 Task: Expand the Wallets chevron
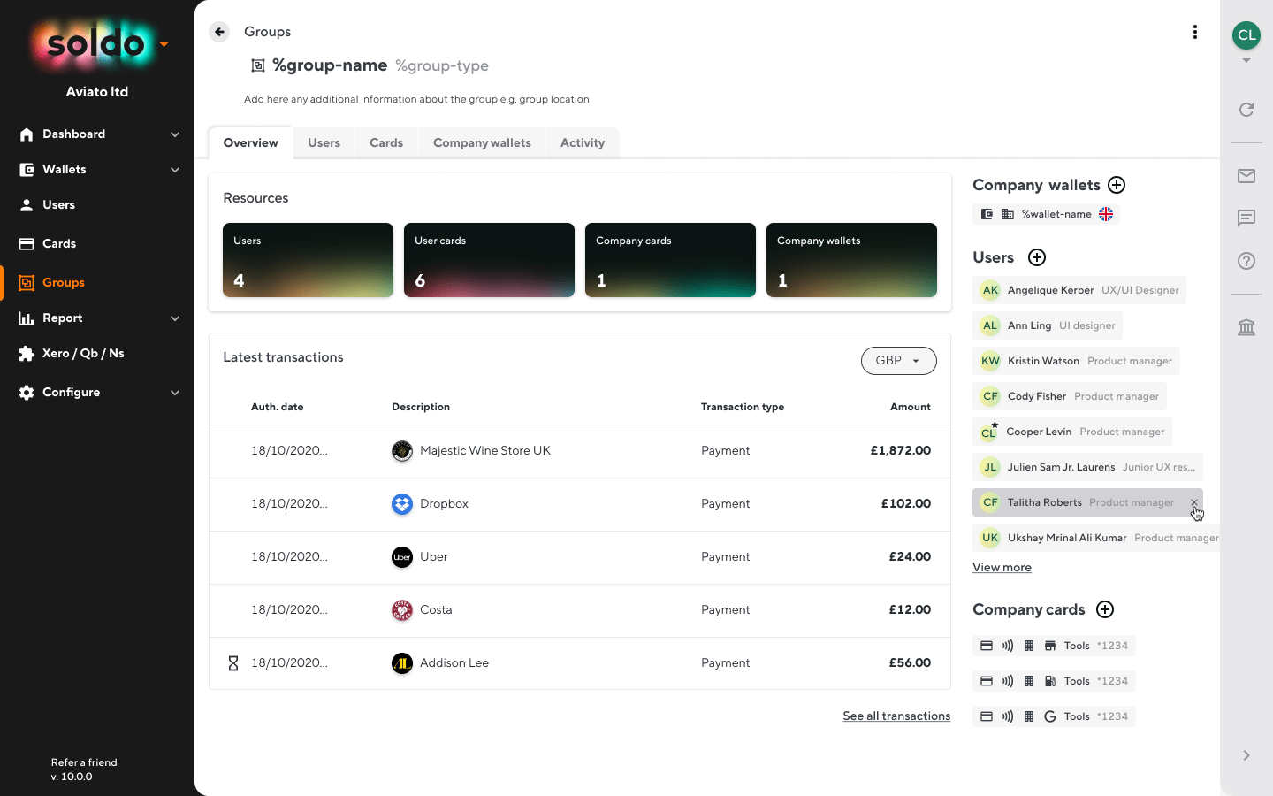(175, 170)
